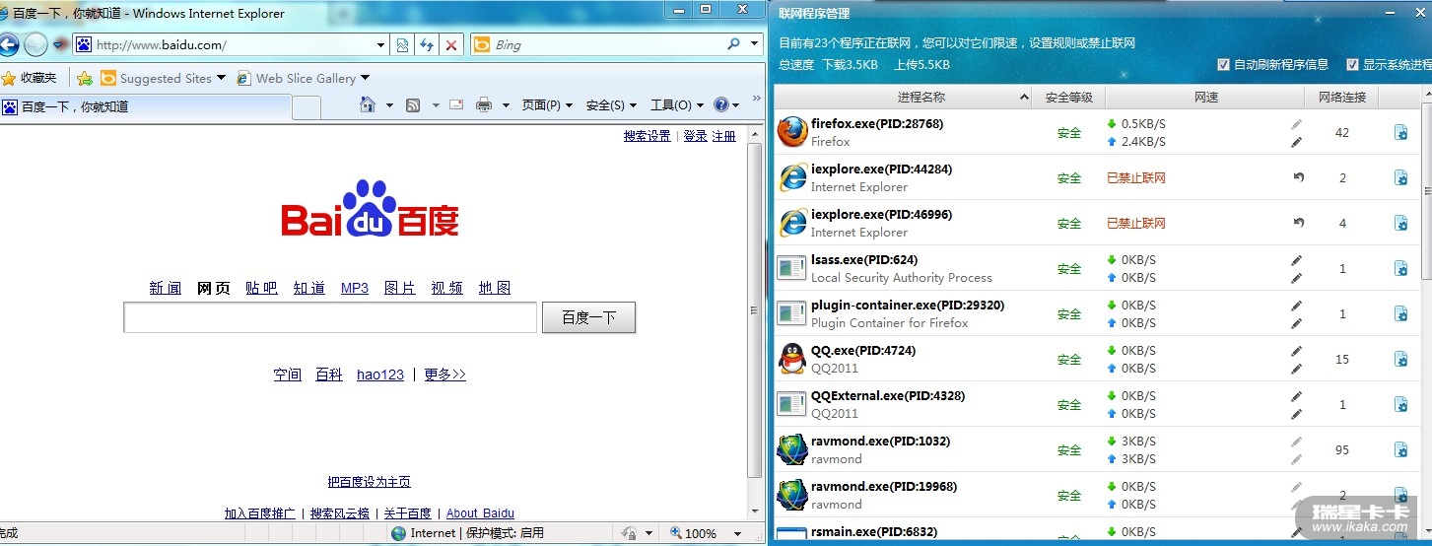Sort by 网速 column header
Image resolution: width=1432 pixels, height=546 pixels.
coord(1205,97)
